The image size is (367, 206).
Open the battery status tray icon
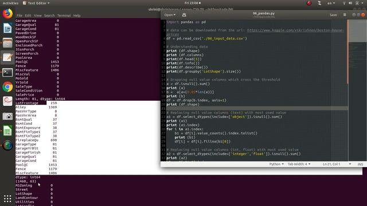[x=357, y=3]
